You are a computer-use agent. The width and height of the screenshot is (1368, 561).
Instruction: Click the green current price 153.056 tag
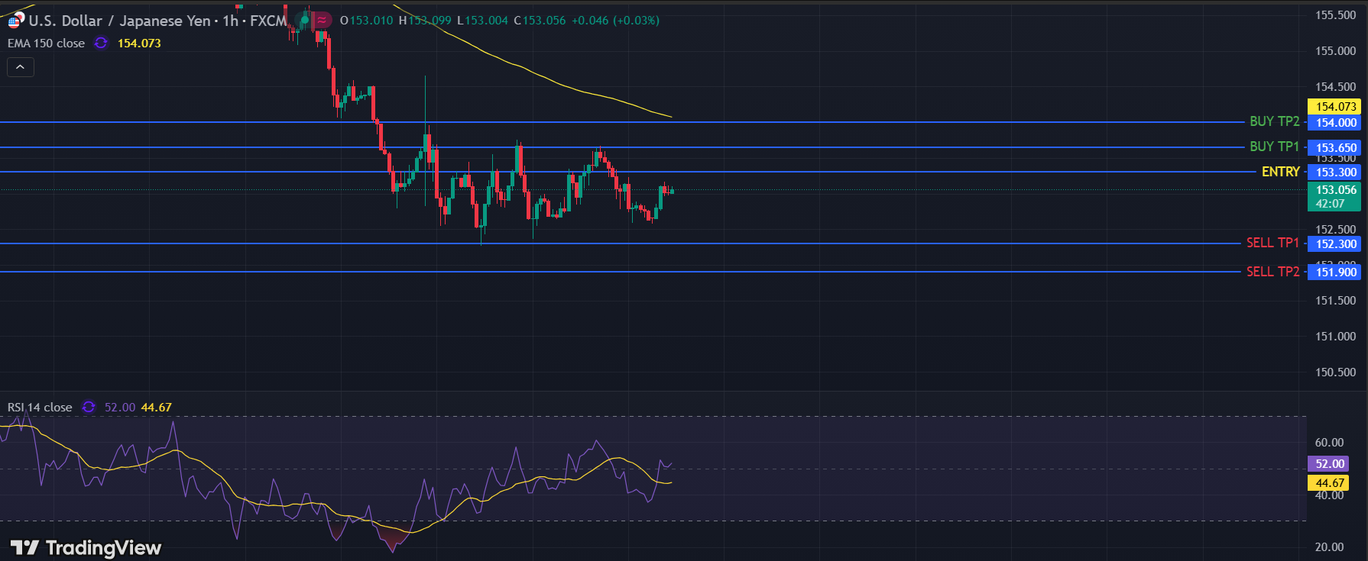(1335, 196)
